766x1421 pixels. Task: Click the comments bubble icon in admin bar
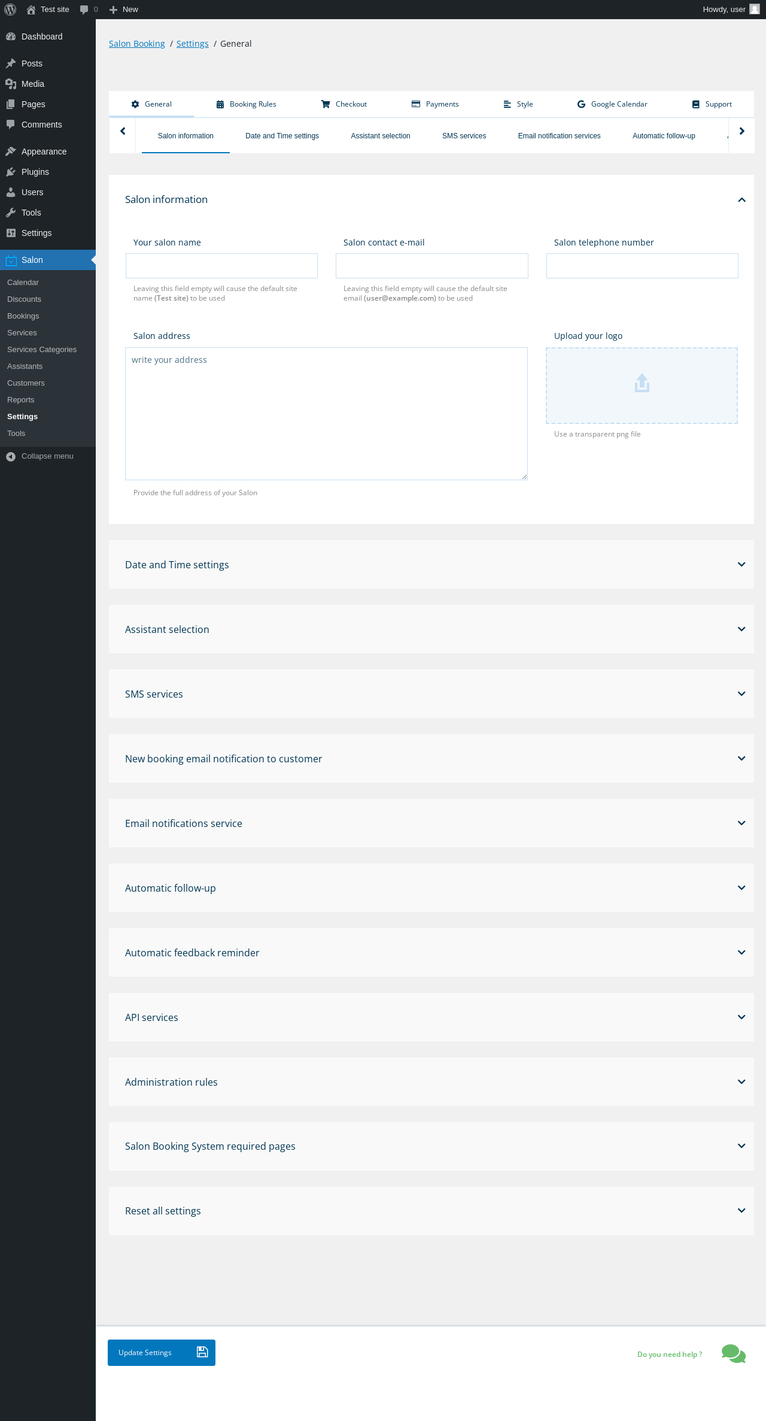(x=84, y=10)
